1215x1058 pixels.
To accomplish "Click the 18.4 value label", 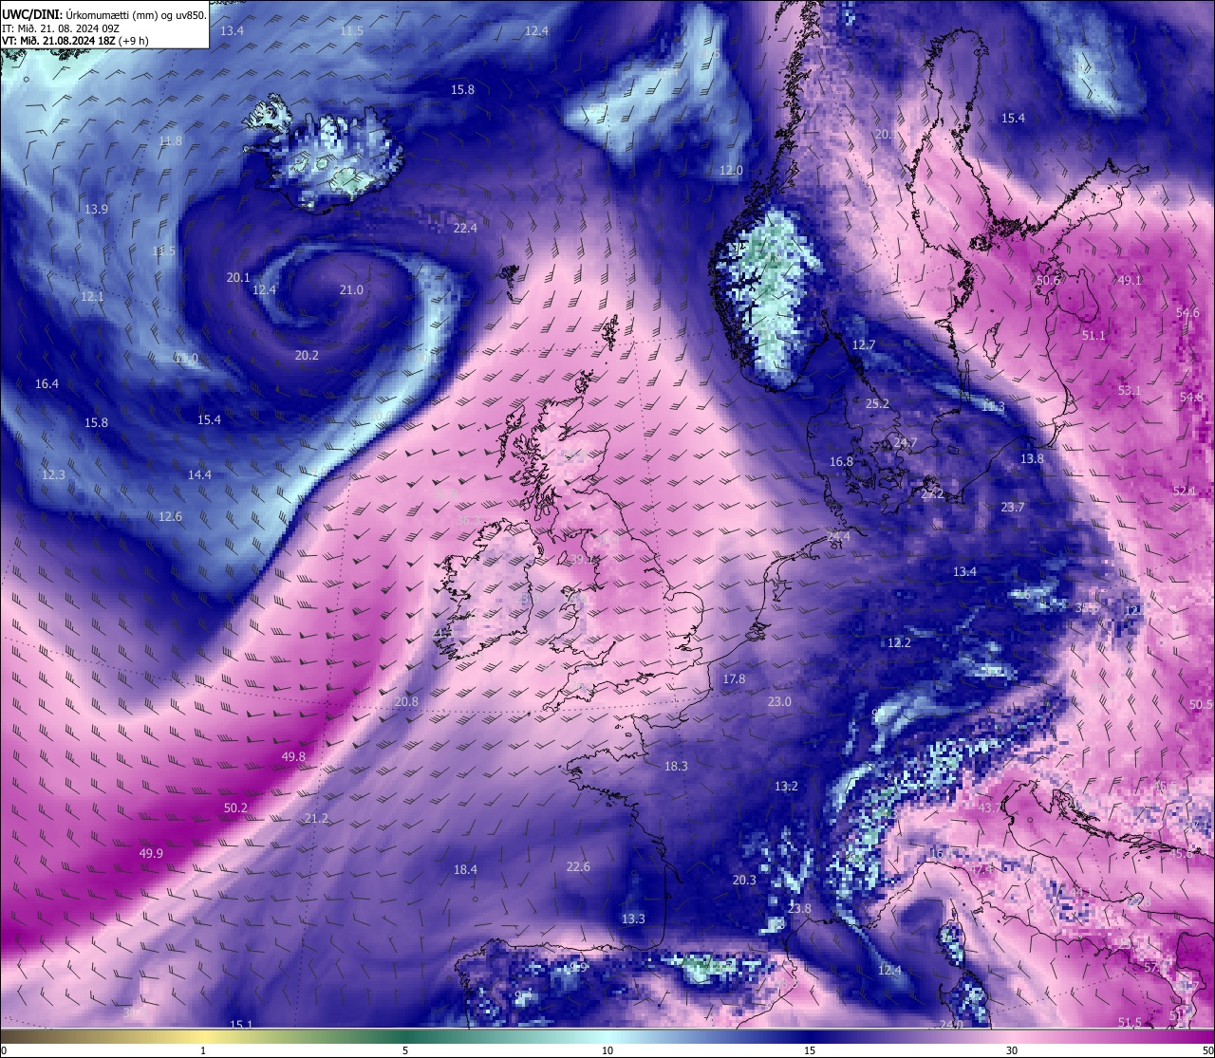I will point(465,869).
